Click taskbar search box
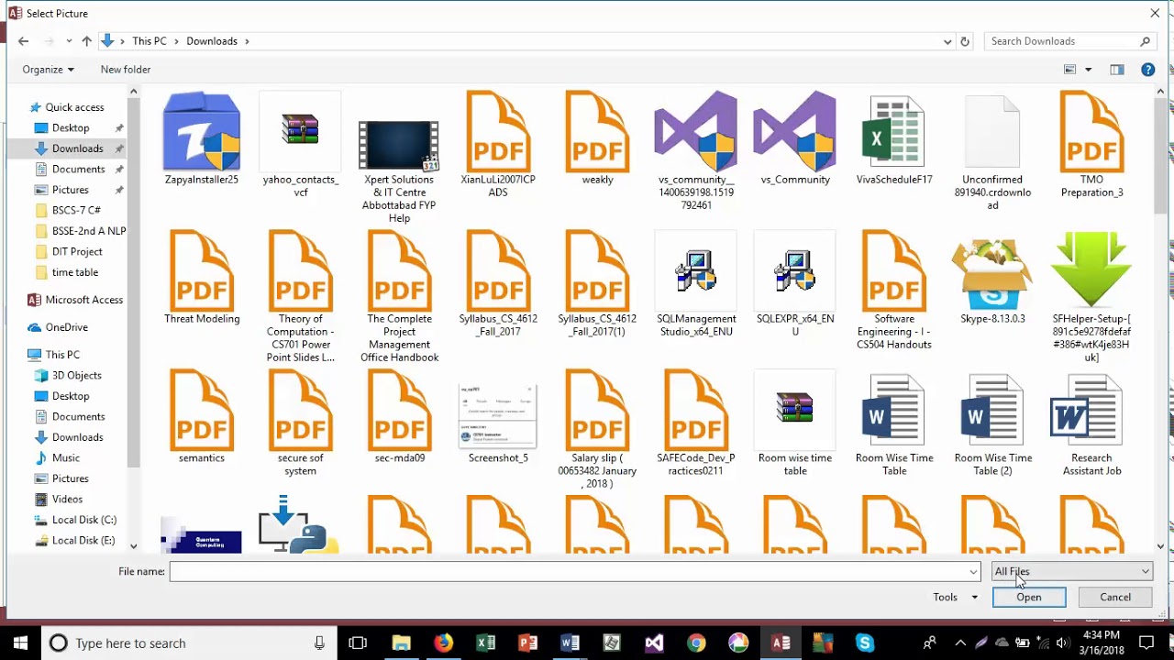1174x660 pixels. (190, 643)
